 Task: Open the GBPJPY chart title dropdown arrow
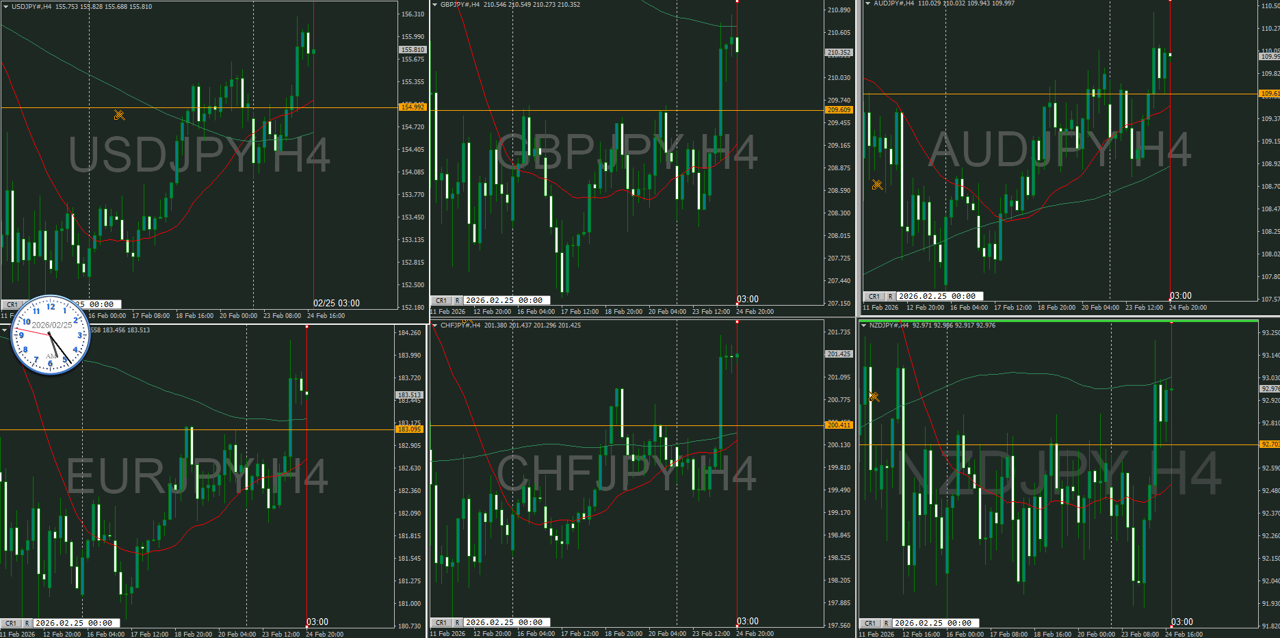(434, 5)
